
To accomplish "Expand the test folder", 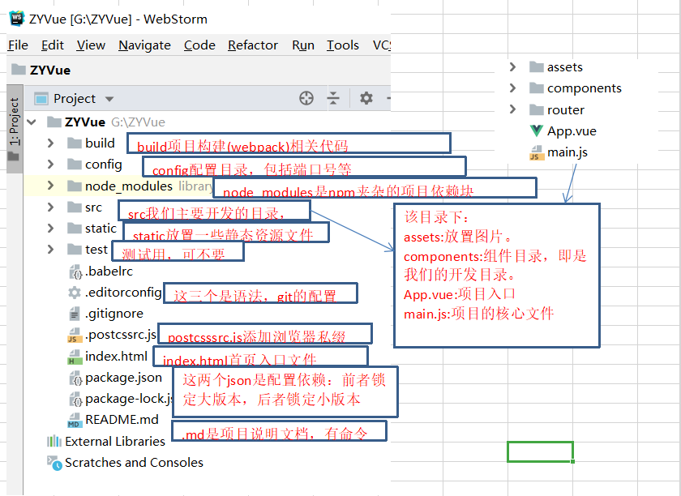I will click(51, 250).
